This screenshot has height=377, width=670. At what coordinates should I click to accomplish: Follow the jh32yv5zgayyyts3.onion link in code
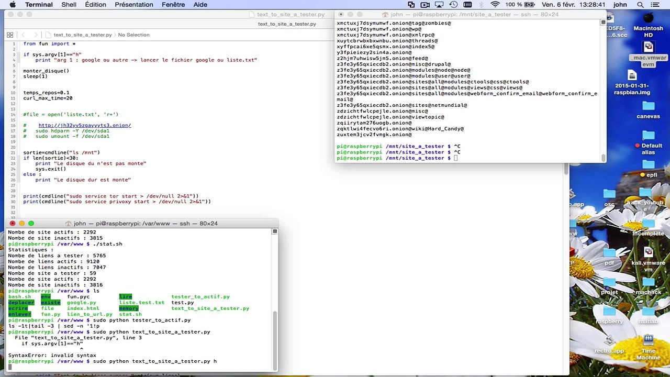point(84,126)
